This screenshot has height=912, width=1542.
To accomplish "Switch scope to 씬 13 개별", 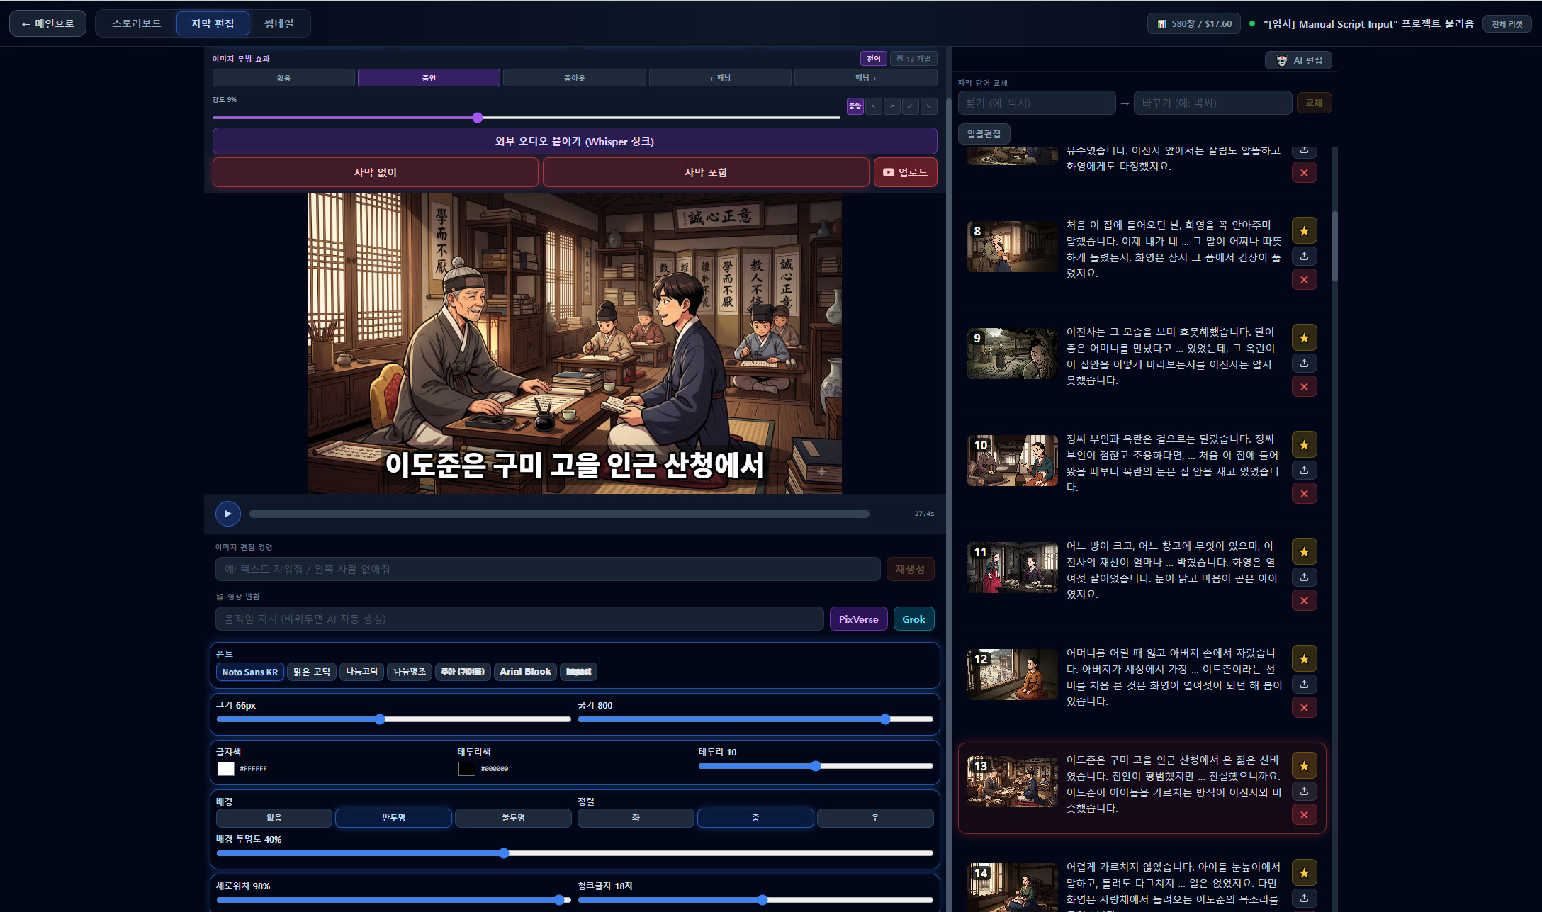I will (x=913, y=59).
